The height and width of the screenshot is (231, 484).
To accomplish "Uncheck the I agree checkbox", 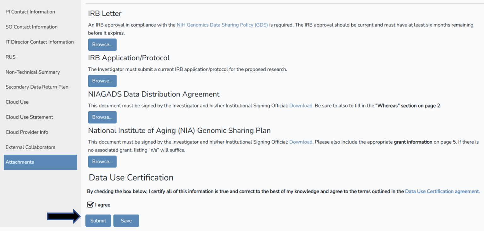I will (x=90, y=205).
